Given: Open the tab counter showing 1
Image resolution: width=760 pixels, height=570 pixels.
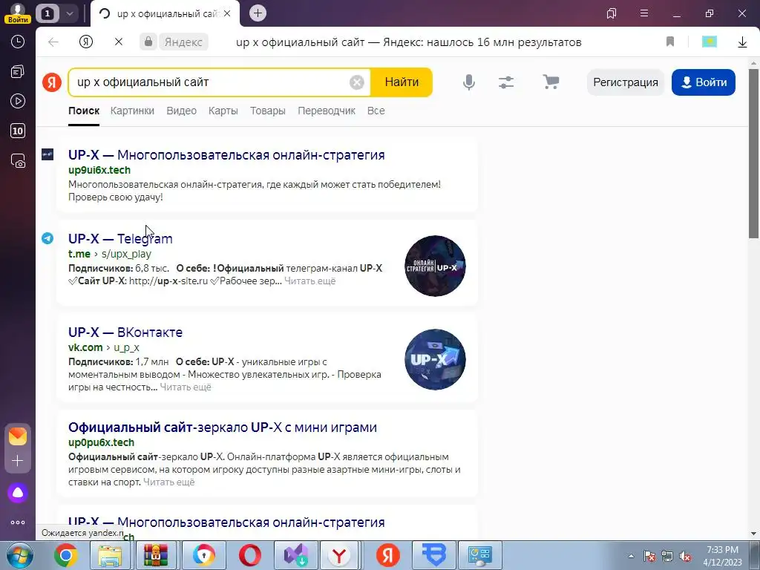Looking at the screenshot, I should pos(47,13).
